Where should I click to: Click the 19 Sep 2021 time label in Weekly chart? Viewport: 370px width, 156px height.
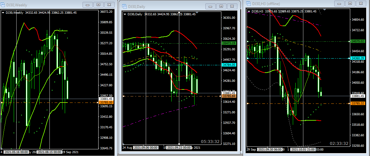point(70,152)
